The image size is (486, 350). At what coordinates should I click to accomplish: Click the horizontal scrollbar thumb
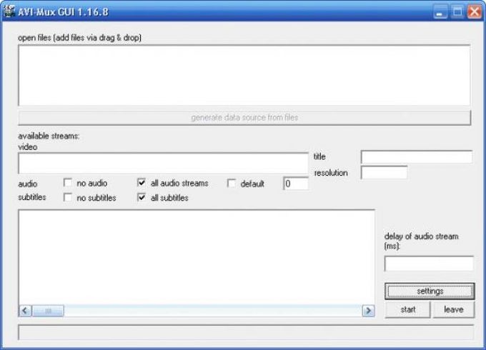point(48,310)
